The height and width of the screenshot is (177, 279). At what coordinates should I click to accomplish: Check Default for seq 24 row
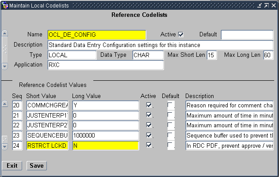[170, 145]
